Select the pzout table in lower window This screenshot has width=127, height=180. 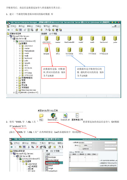coord(50,166)
